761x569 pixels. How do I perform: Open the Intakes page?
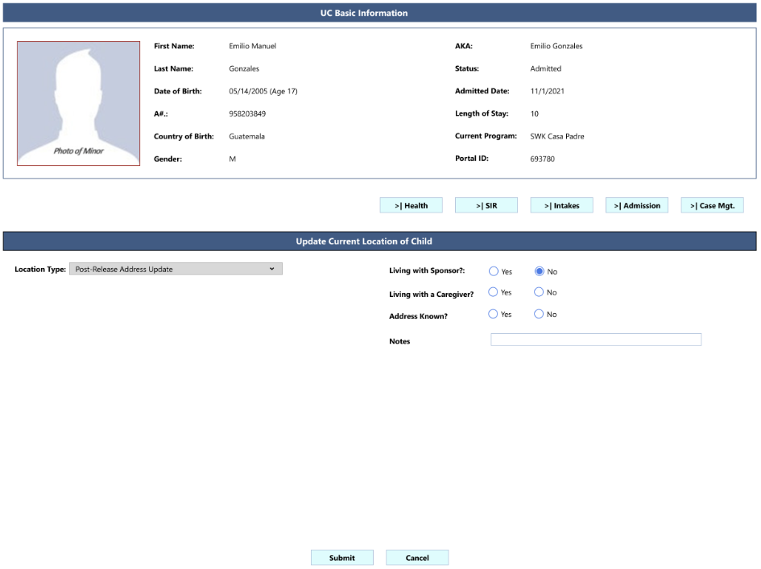click(x=561, y=205)
